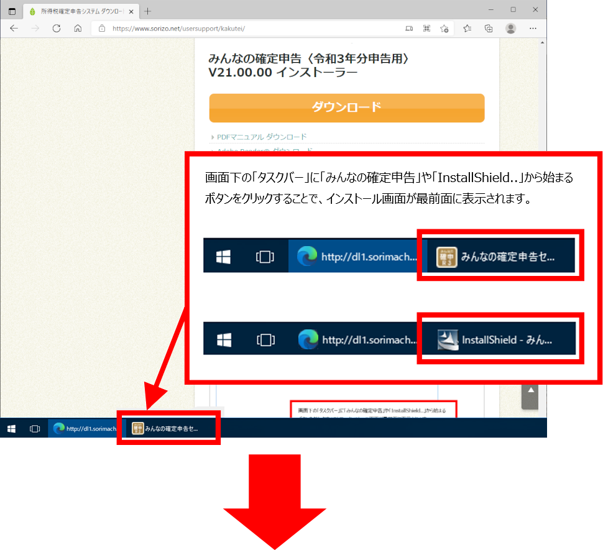Create a QR code for this page
The image size is (603, 550).
click(x=426, y=29)
